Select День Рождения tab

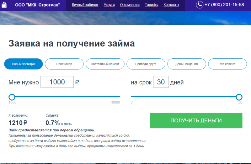[x=187, y=64]
